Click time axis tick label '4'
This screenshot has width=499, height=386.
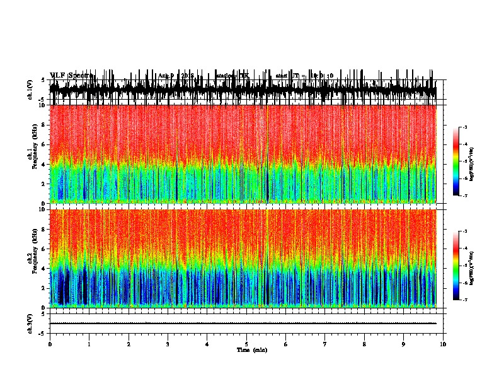click(x=207, y=344)
